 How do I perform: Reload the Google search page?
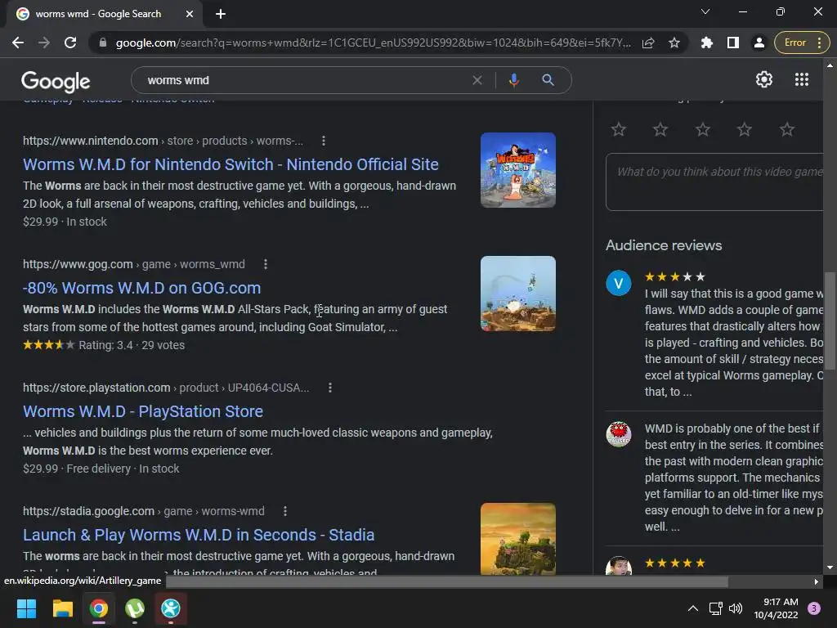click(x=70, y=43)
